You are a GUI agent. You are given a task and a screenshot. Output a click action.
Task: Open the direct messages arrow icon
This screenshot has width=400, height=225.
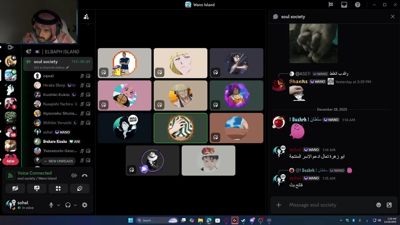11,47
